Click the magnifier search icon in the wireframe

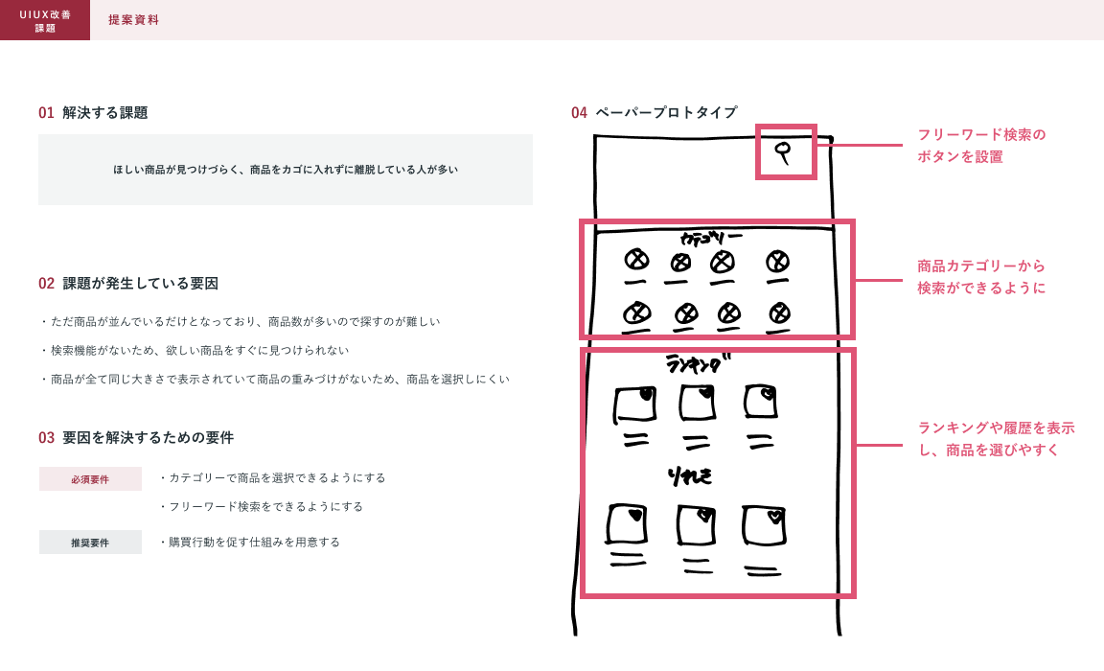(785, 151)
